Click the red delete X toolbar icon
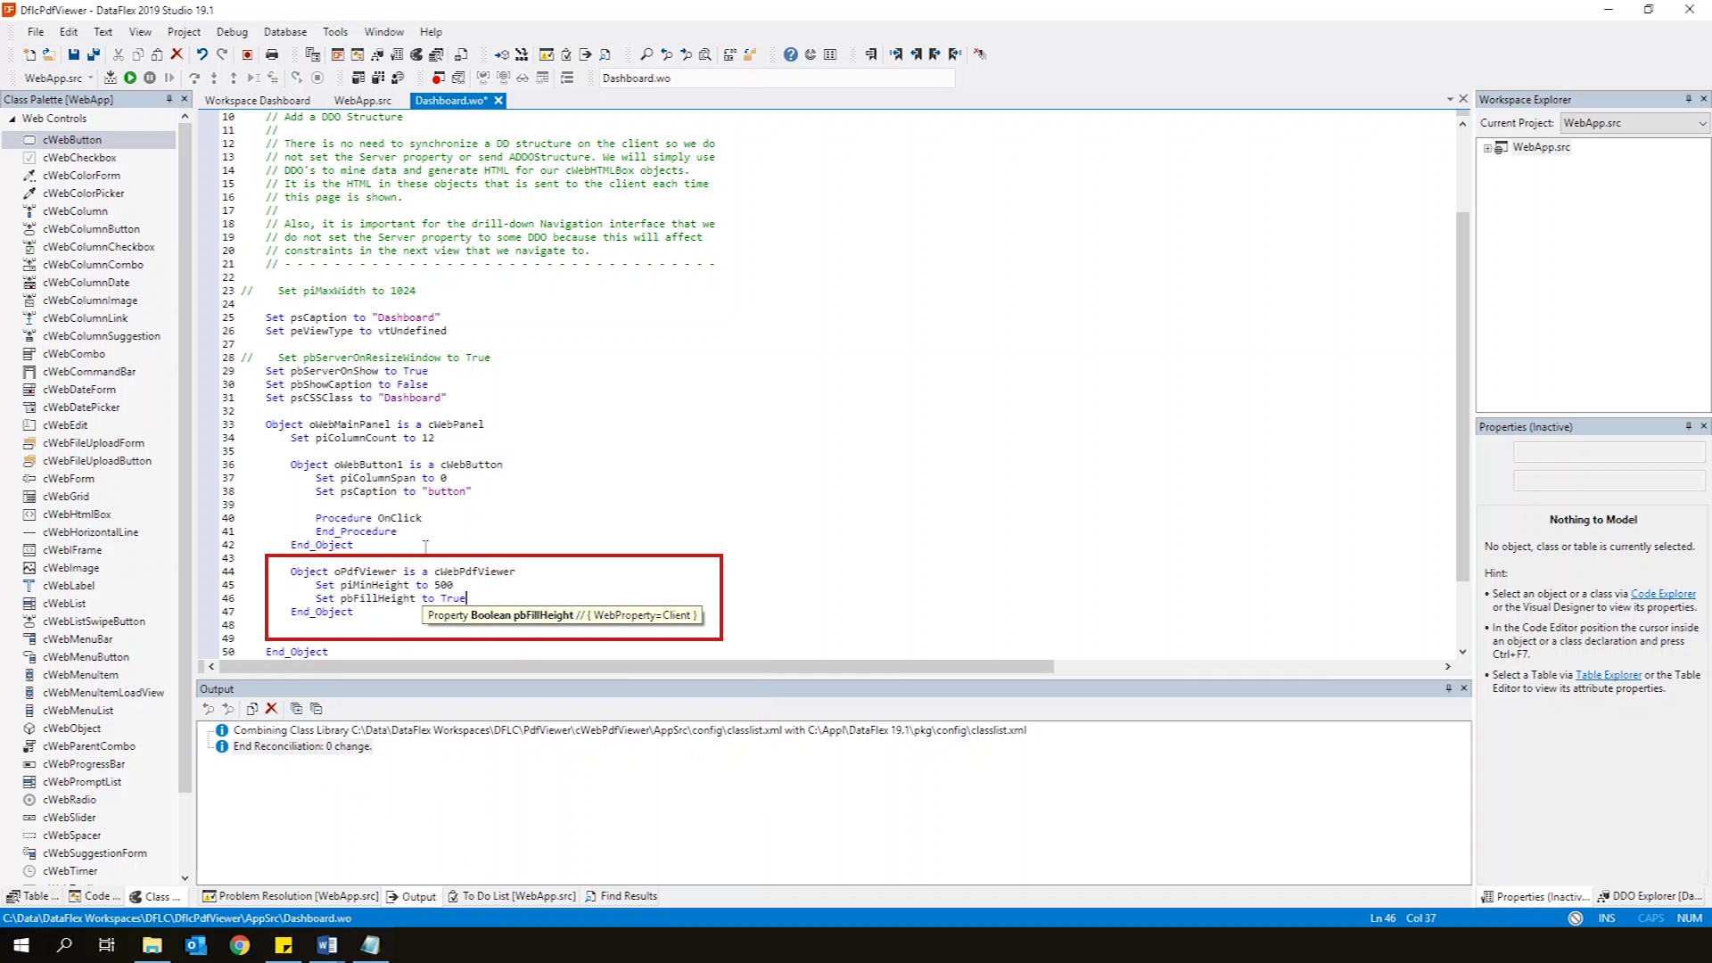This screenshot has width=1712, height=963. tap(177, 54)
